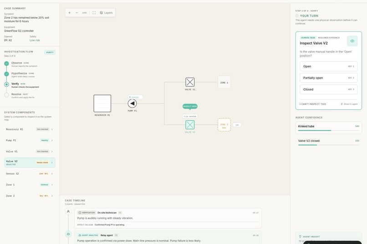Viewport: 367px width, 244px height.
Task: Click the Flow Unknown label
Action: click(190, 116)
